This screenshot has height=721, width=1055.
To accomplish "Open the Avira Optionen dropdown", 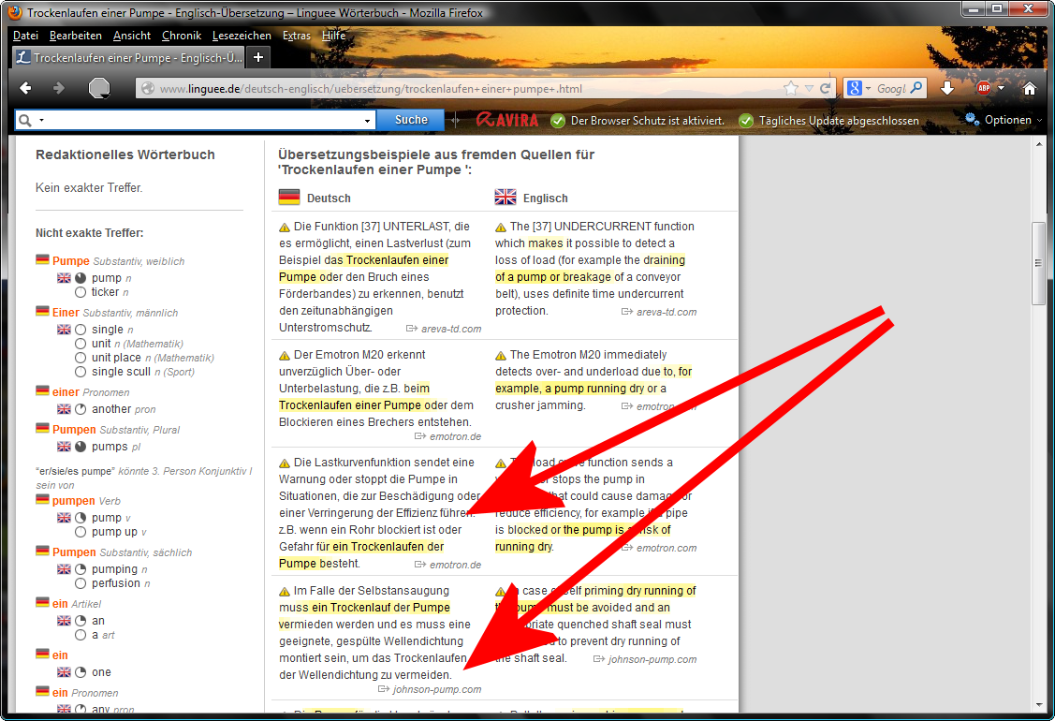I will coord(1004,120).
